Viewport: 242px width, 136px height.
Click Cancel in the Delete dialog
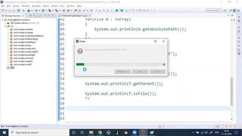[x=157, y=71]
